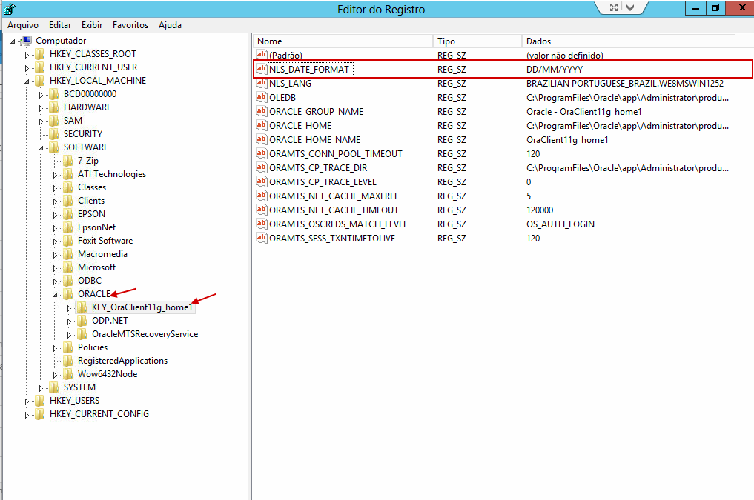Expand the Wow6432Node key
754x500 pixels.
click(x=55, y=375)
